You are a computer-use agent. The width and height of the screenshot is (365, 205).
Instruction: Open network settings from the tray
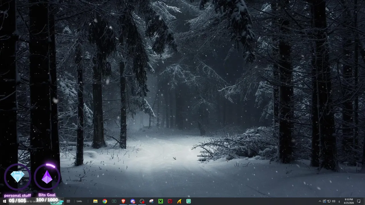pyautogui.click(x=329, y=201)
